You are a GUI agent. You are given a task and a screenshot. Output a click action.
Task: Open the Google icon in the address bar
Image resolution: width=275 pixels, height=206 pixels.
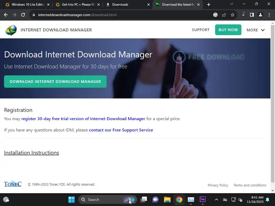215,15
